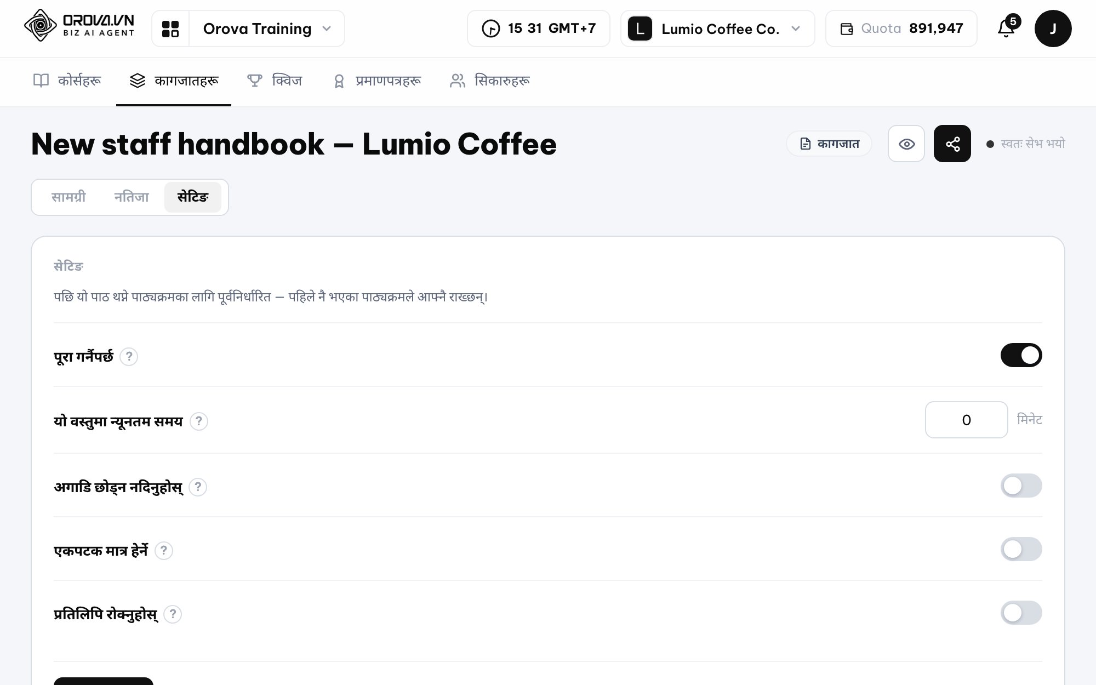Click the trophy icon of क्विज

tap(255, 81)
